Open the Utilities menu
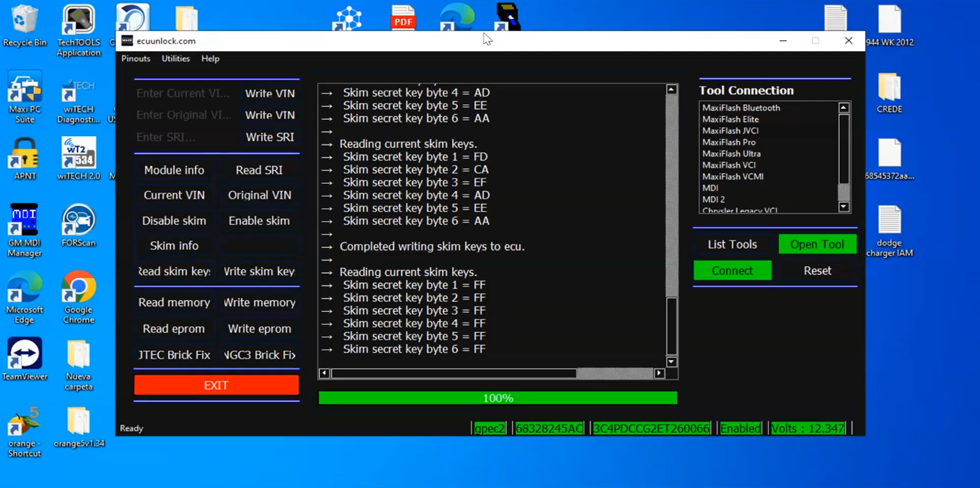 (175, 59)
